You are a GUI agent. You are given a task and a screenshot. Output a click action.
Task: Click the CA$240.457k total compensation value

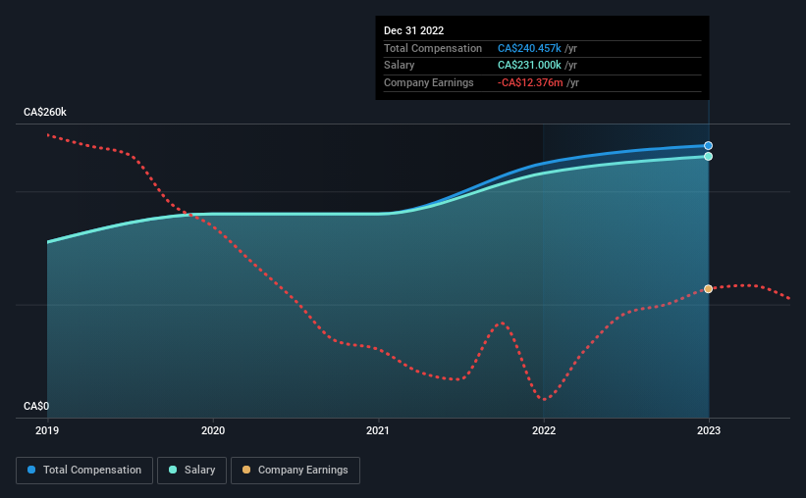pos(529,48)
